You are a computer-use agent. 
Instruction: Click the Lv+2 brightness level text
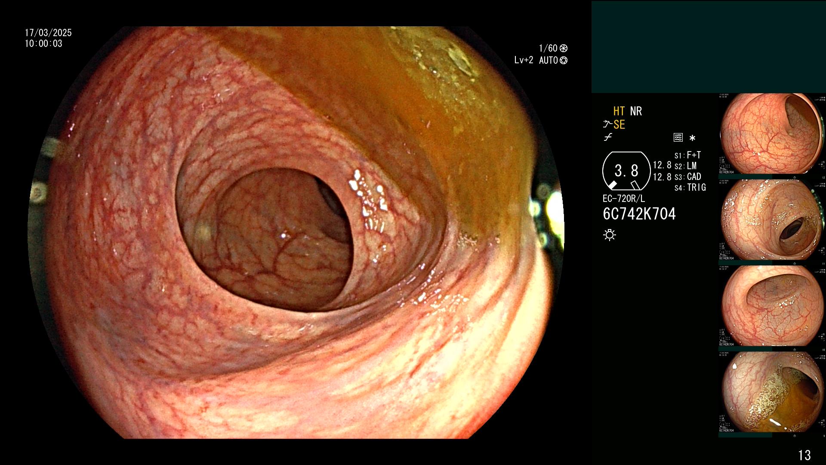click(x=524, y=60)
